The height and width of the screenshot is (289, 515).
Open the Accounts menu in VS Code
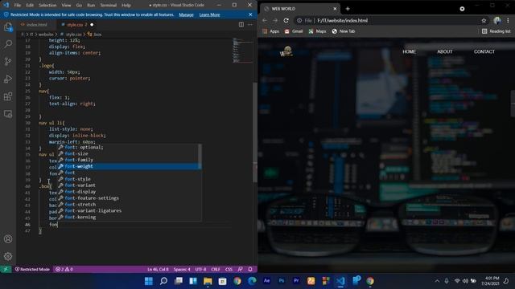(8, 239)
